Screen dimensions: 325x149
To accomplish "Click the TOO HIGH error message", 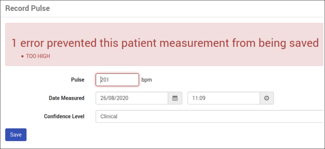I will 38,56.
